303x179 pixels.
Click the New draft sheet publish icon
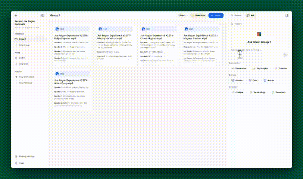click(x=16, y=77)
